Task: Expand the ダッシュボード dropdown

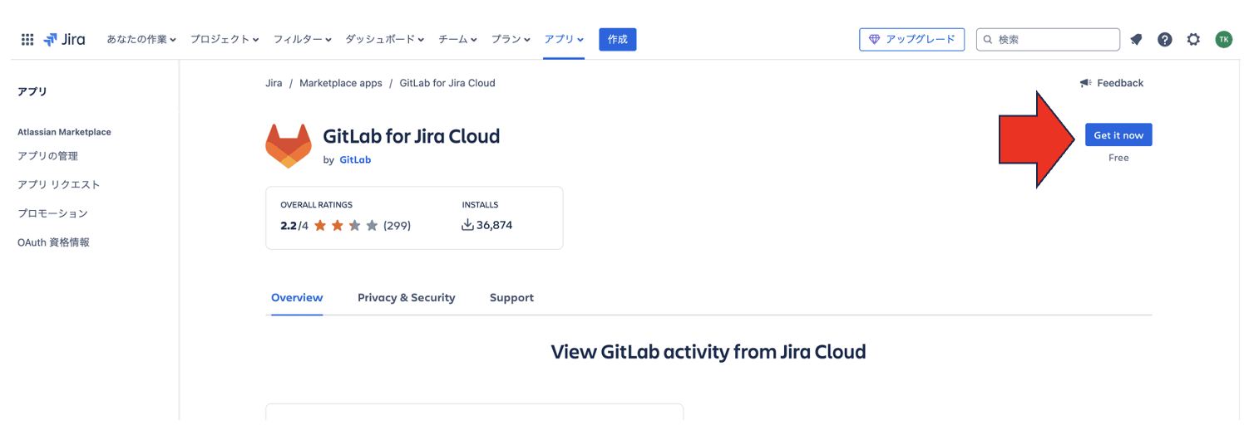Action: tap(385, 39)
